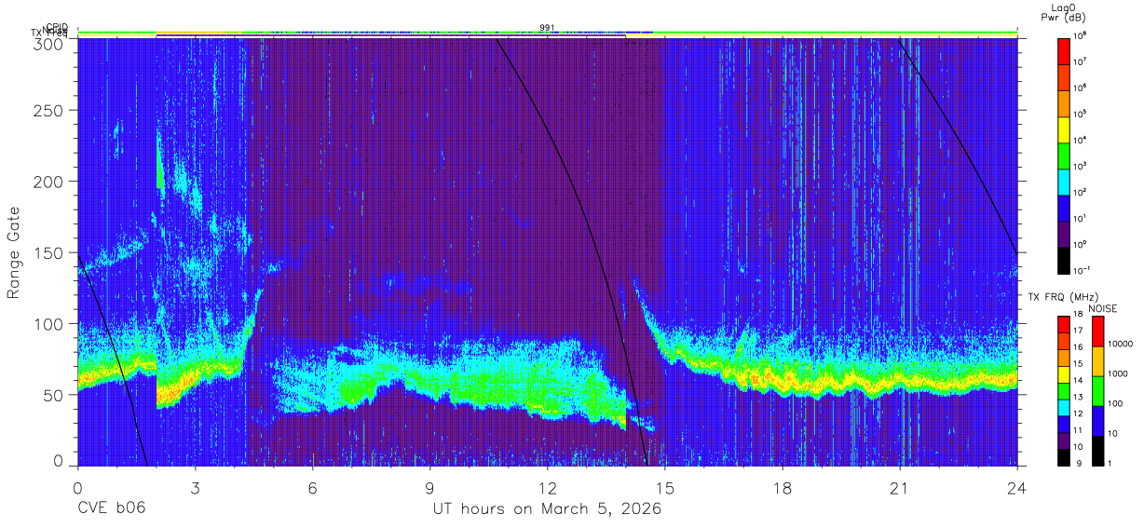Click the 'Range Gate' y-axis label
The image size is (1144, 528).
tap(14, 252)
